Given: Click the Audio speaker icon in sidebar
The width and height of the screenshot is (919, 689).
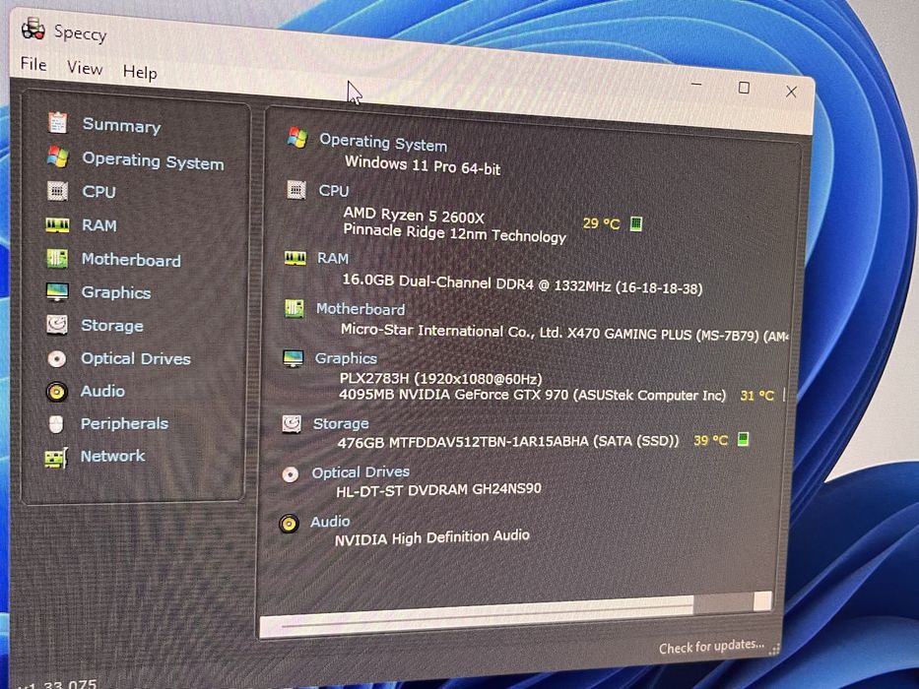Looking at the screenshot, I should click(57, 391).
